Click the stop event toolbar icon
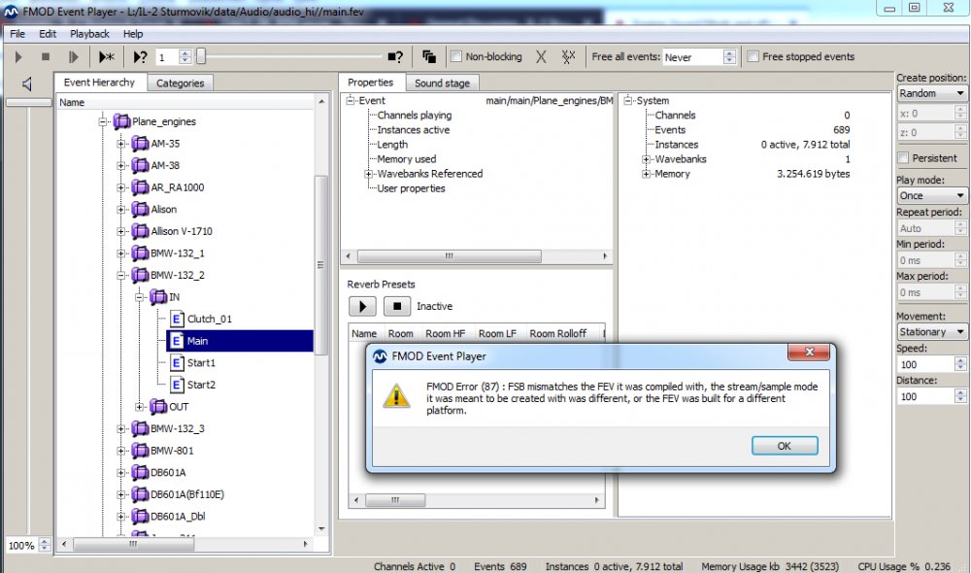Viewport: 971px width, 573px height. point(46,57)
